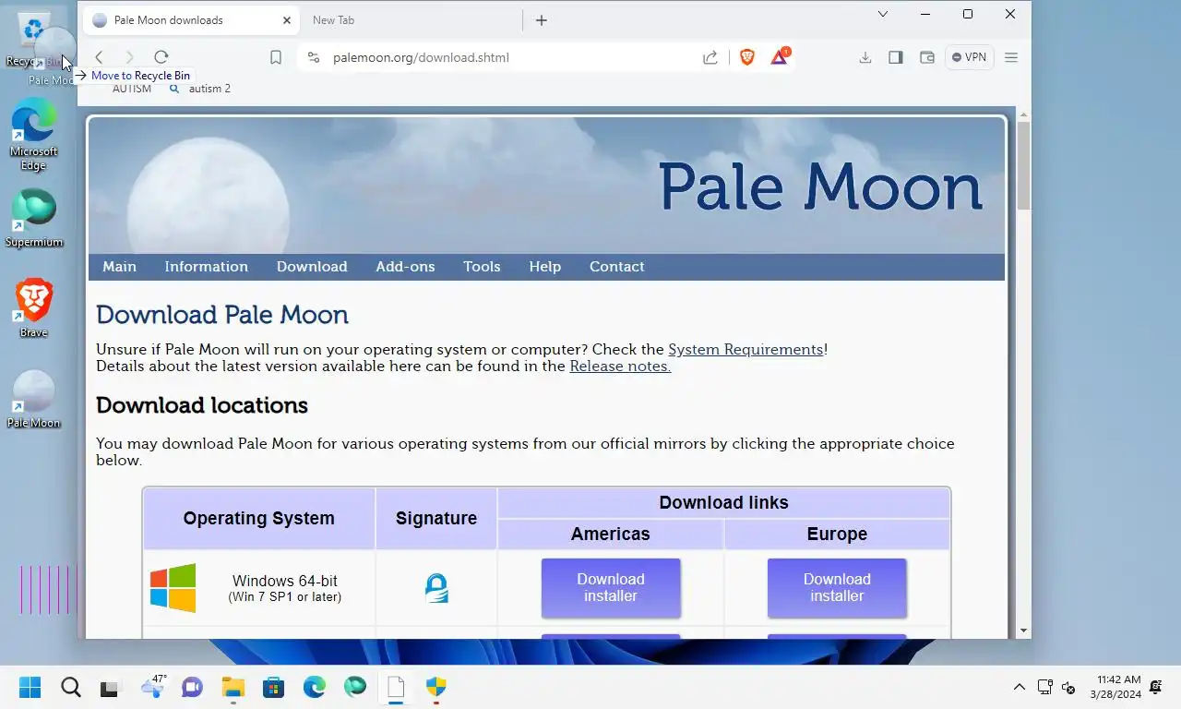Open File Explorer from taskbar
Screen dimensions: 1181x709
point(233,687)
